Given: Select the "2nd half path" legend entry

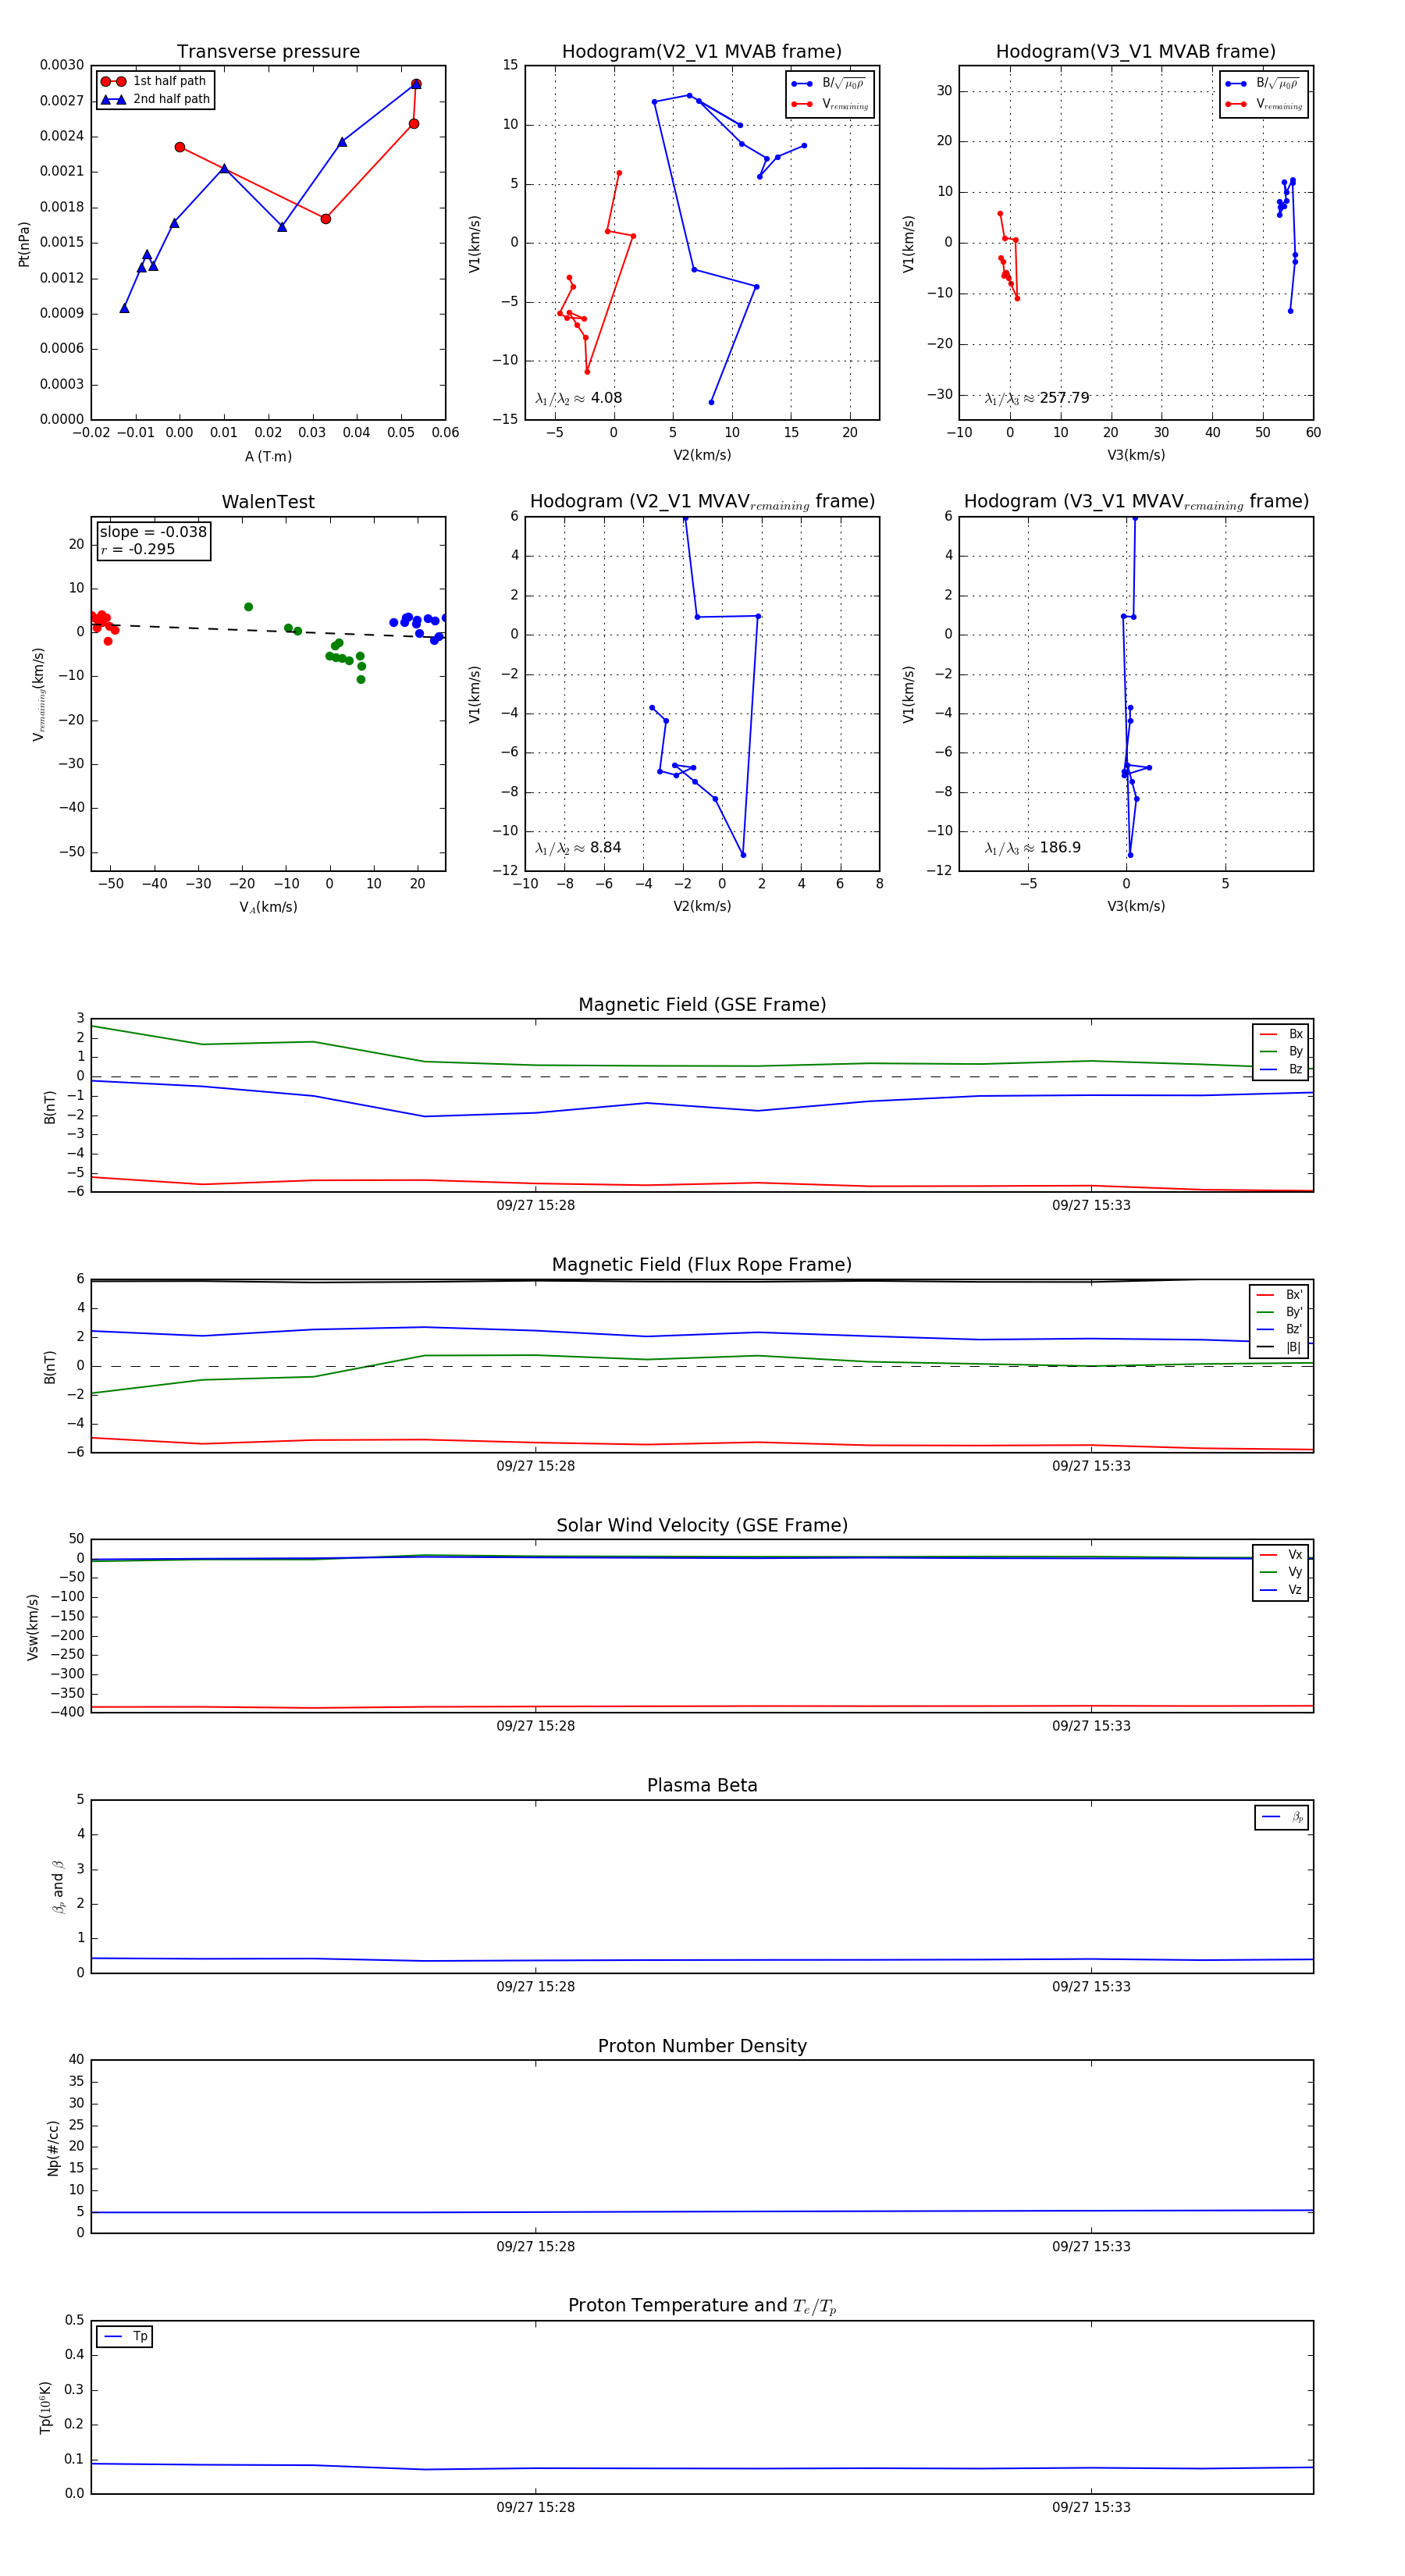Looking at the screenshot, I should (x=156, y=99).
